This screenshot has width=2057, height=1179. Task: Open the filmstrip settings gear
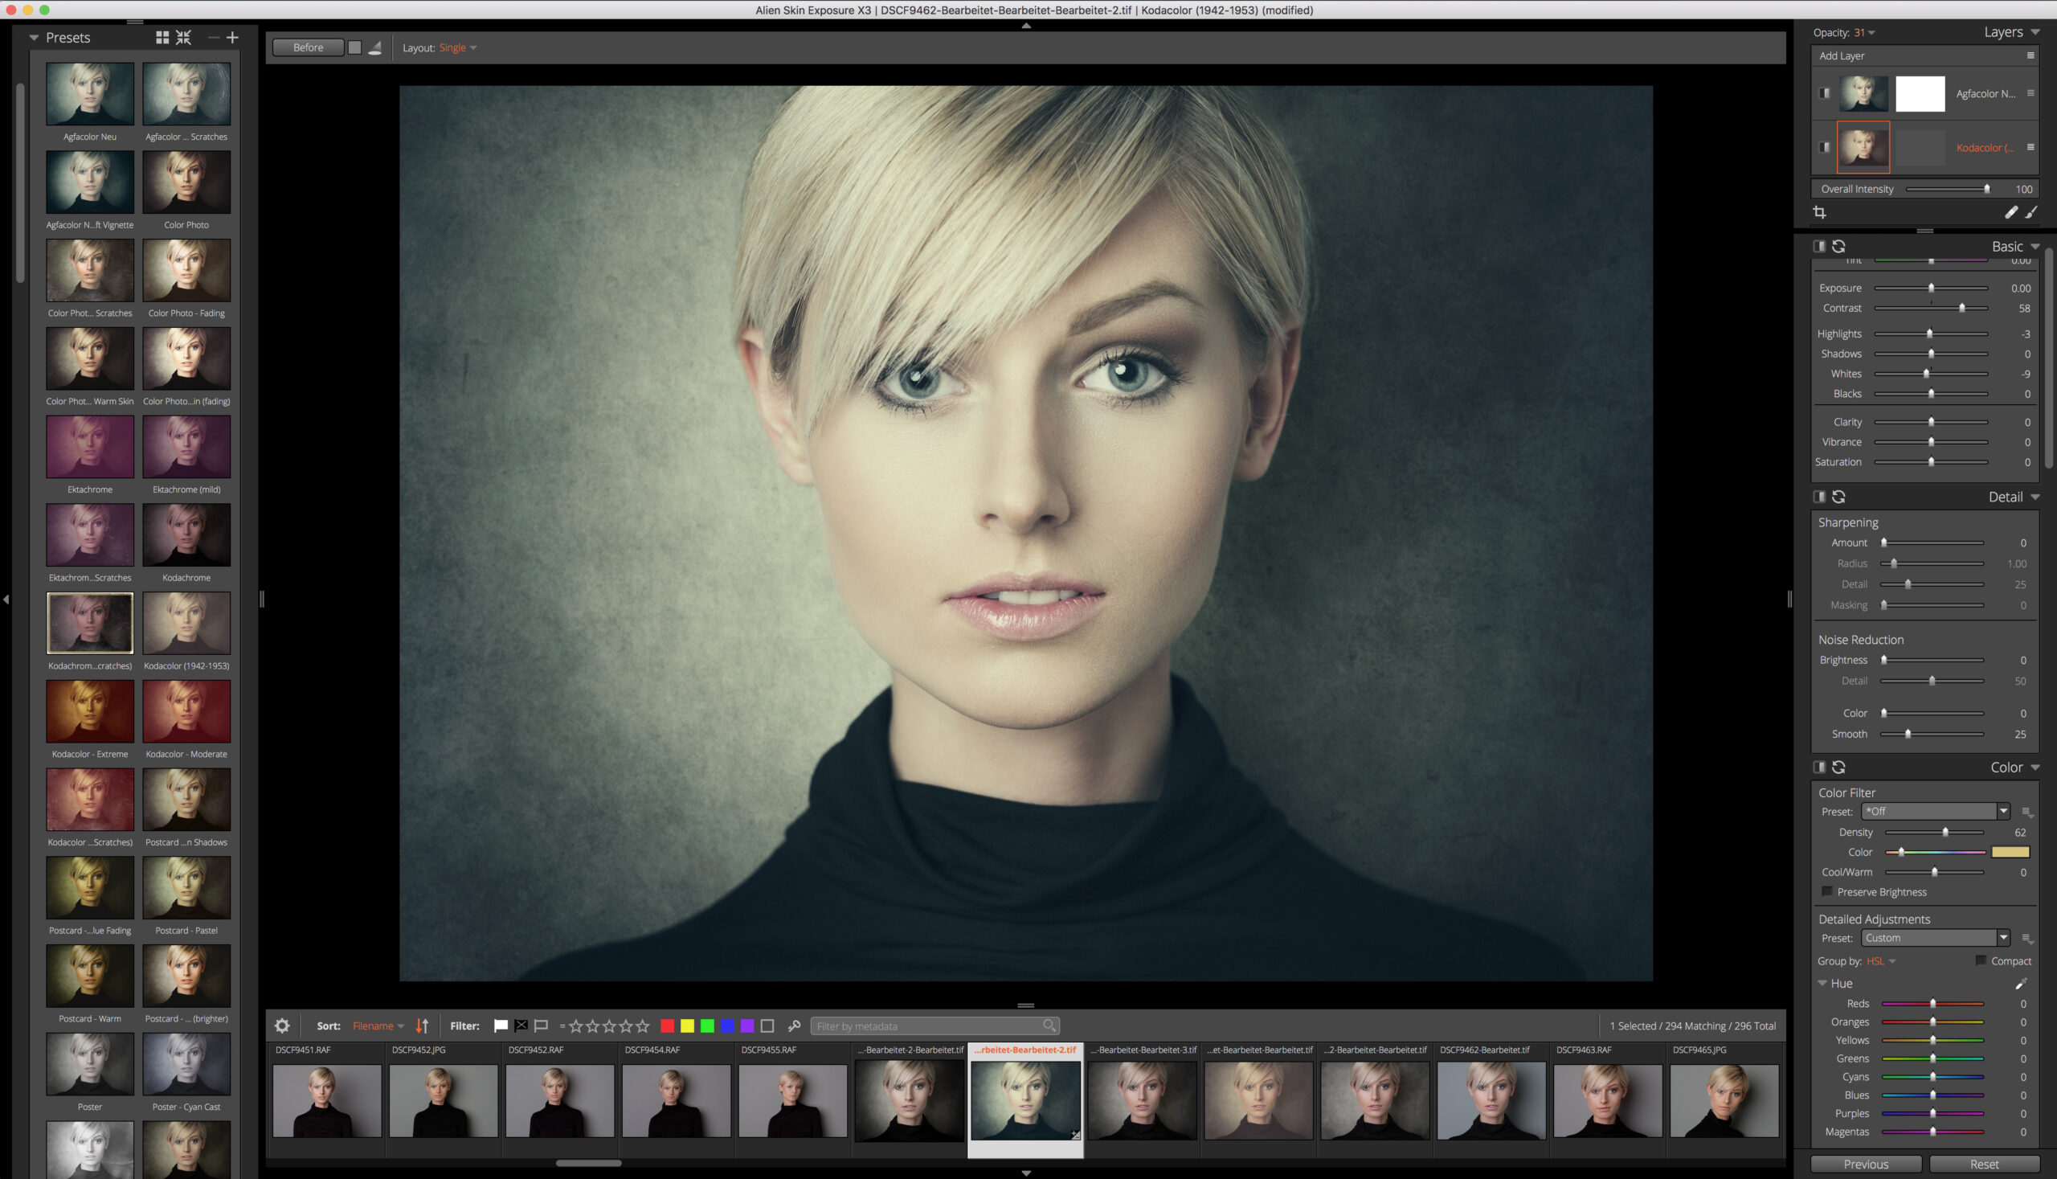[282, 1025]
